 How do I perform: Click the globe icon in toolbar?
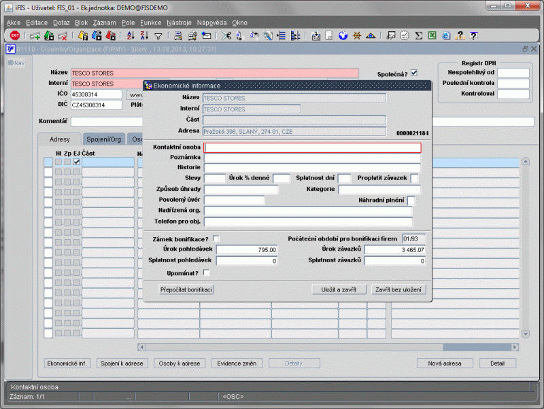tap(343, 35)
